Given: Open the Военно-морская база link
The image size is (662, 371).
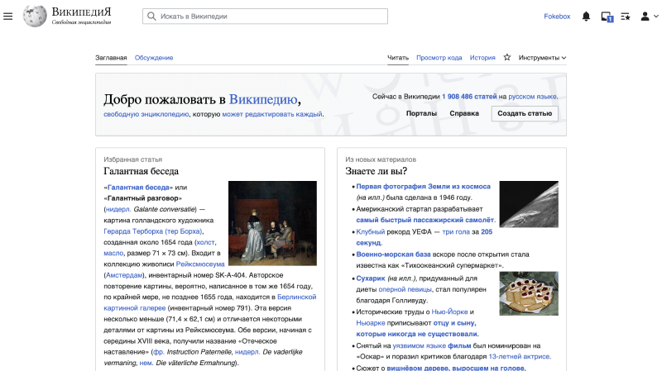Looking at the screenshot, I should pyautogui.click(x=393, y=254).
